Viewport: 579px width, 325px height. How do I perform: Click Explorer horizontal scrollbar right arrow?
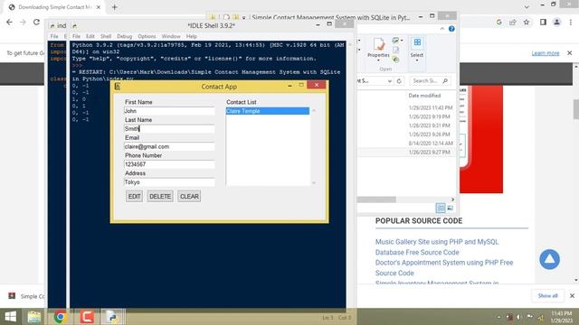tap(452, 200)
